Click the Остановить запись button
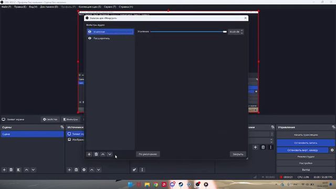 tap(306, 143)
